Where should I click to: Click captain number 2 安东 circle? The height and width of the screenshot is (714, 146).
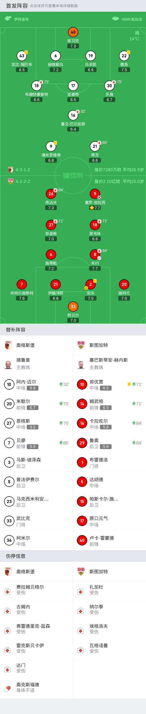(91, 284)
